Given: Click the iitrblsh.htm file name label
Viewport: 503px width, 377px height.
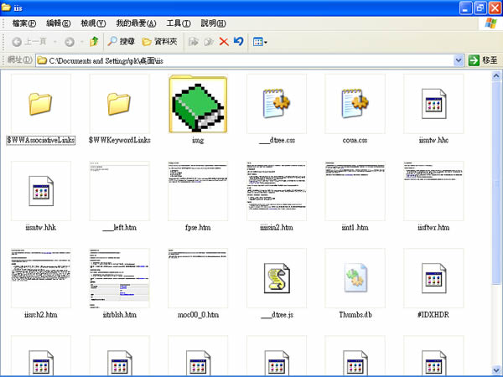Looking at the screenshot, I should tap(120, 315).
